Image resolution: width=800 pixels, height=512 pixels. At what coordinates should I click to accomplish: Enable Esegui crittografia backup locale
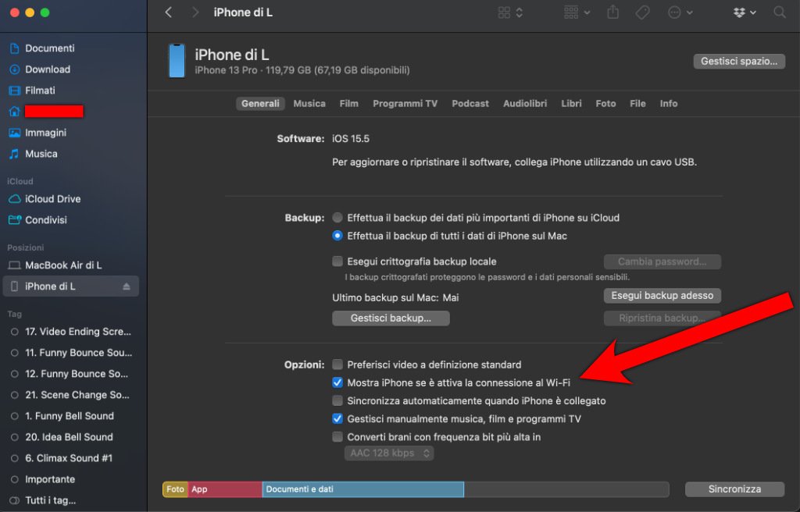pos(337,261)
